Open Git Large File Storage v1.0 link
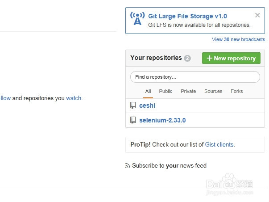Viewport: 269px width, 202px height. (x=187, y=16)
